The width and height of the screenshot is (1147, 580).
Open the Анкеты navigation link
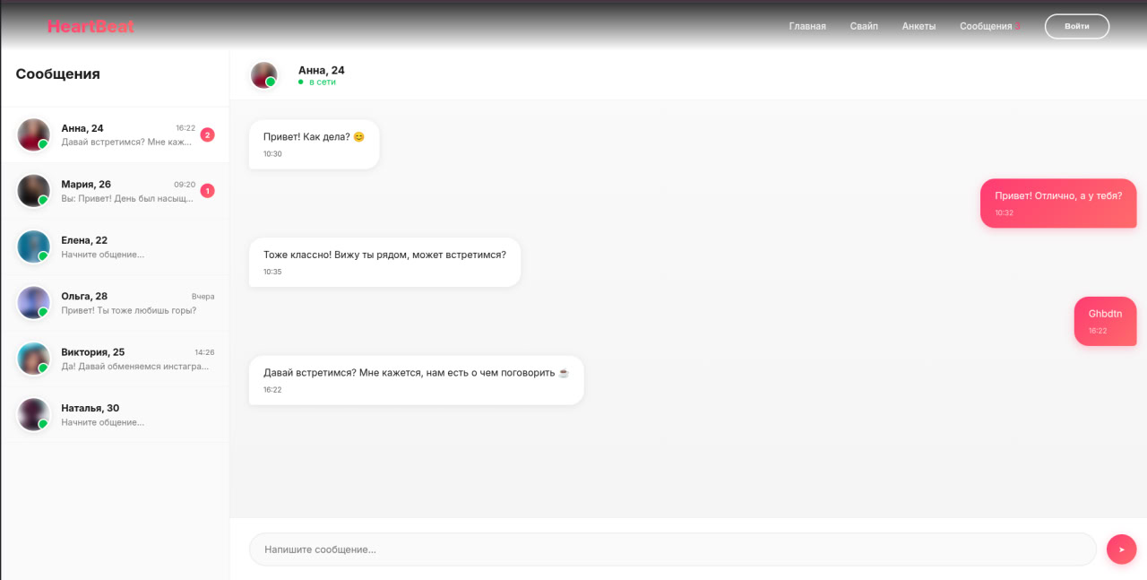coord(918,27)
